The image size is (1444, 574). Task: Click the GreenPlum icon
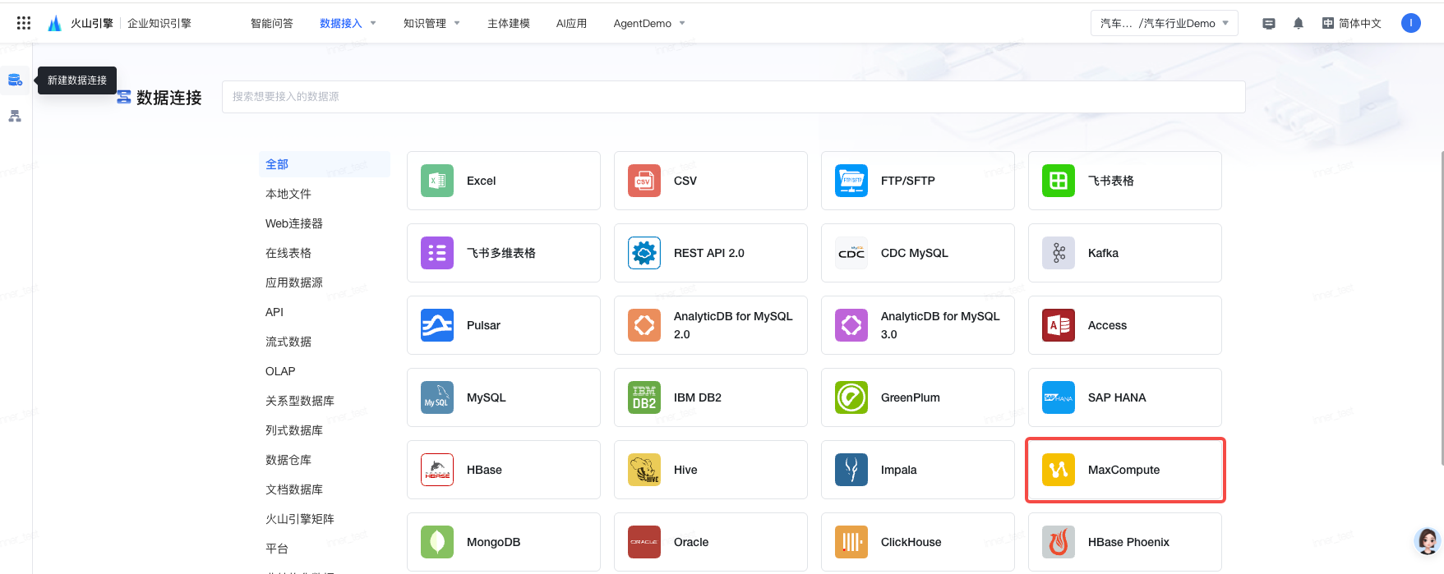[851, 397]
